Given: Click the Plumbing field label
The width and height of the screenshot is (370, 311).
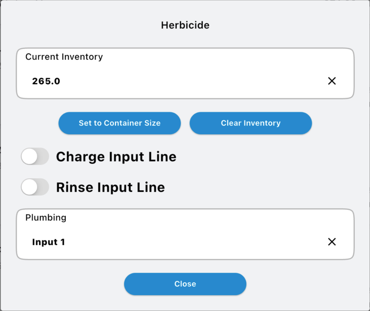Looking at the screenshot, I should click(46, 217).
